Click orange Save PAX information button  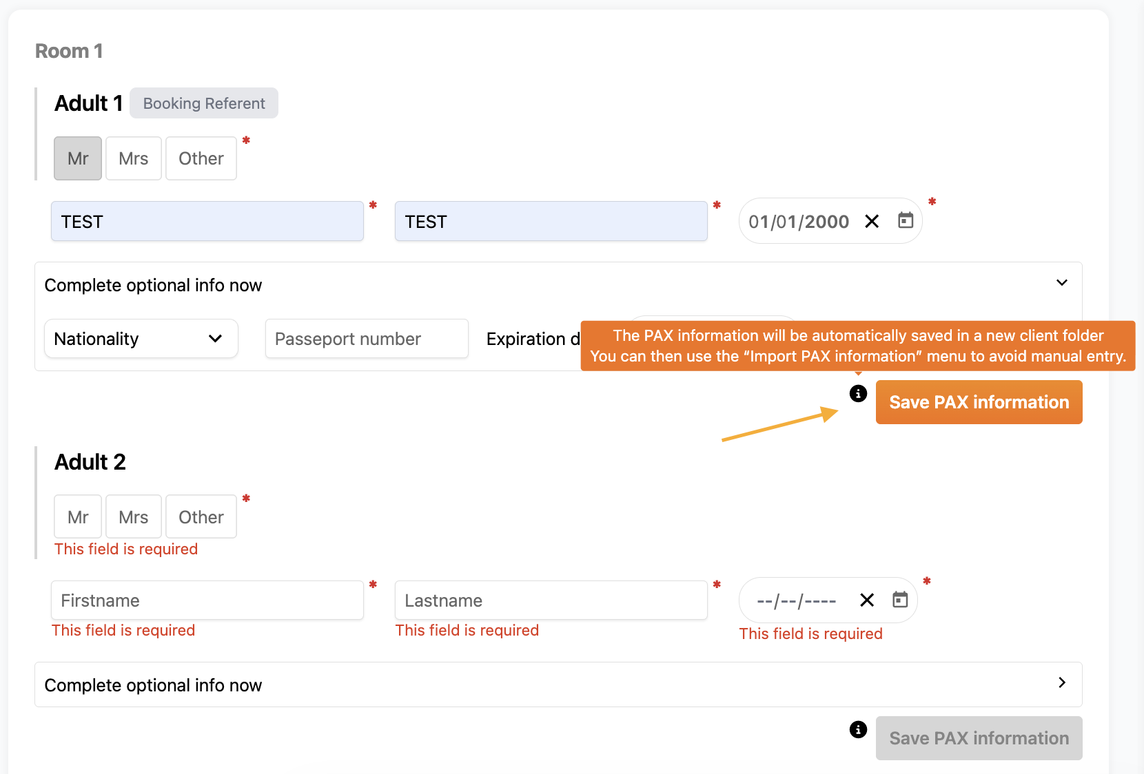[x=979, y=402]
